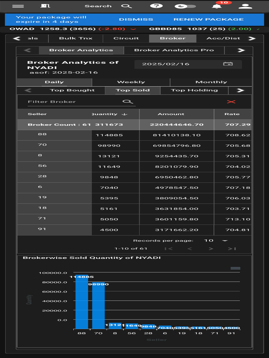Click seller 28 row cell
This screenshot has width=269, height=358.
(54, 177)
